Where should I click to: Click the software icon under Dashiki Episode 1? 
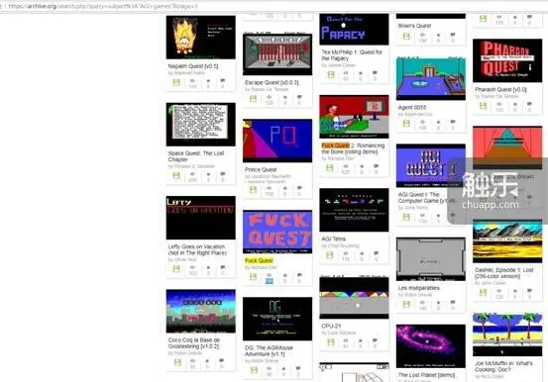click(484, 293)
